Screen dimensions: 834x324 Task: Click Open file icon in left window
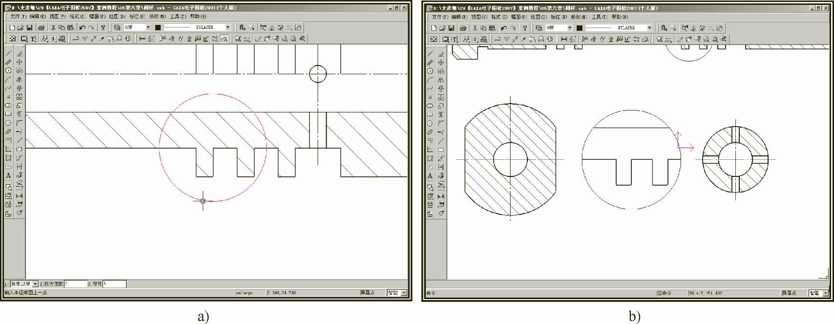coord(21,27)
